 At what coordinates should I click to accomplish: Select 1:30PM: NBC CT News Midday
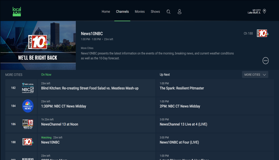coord(96,106)
